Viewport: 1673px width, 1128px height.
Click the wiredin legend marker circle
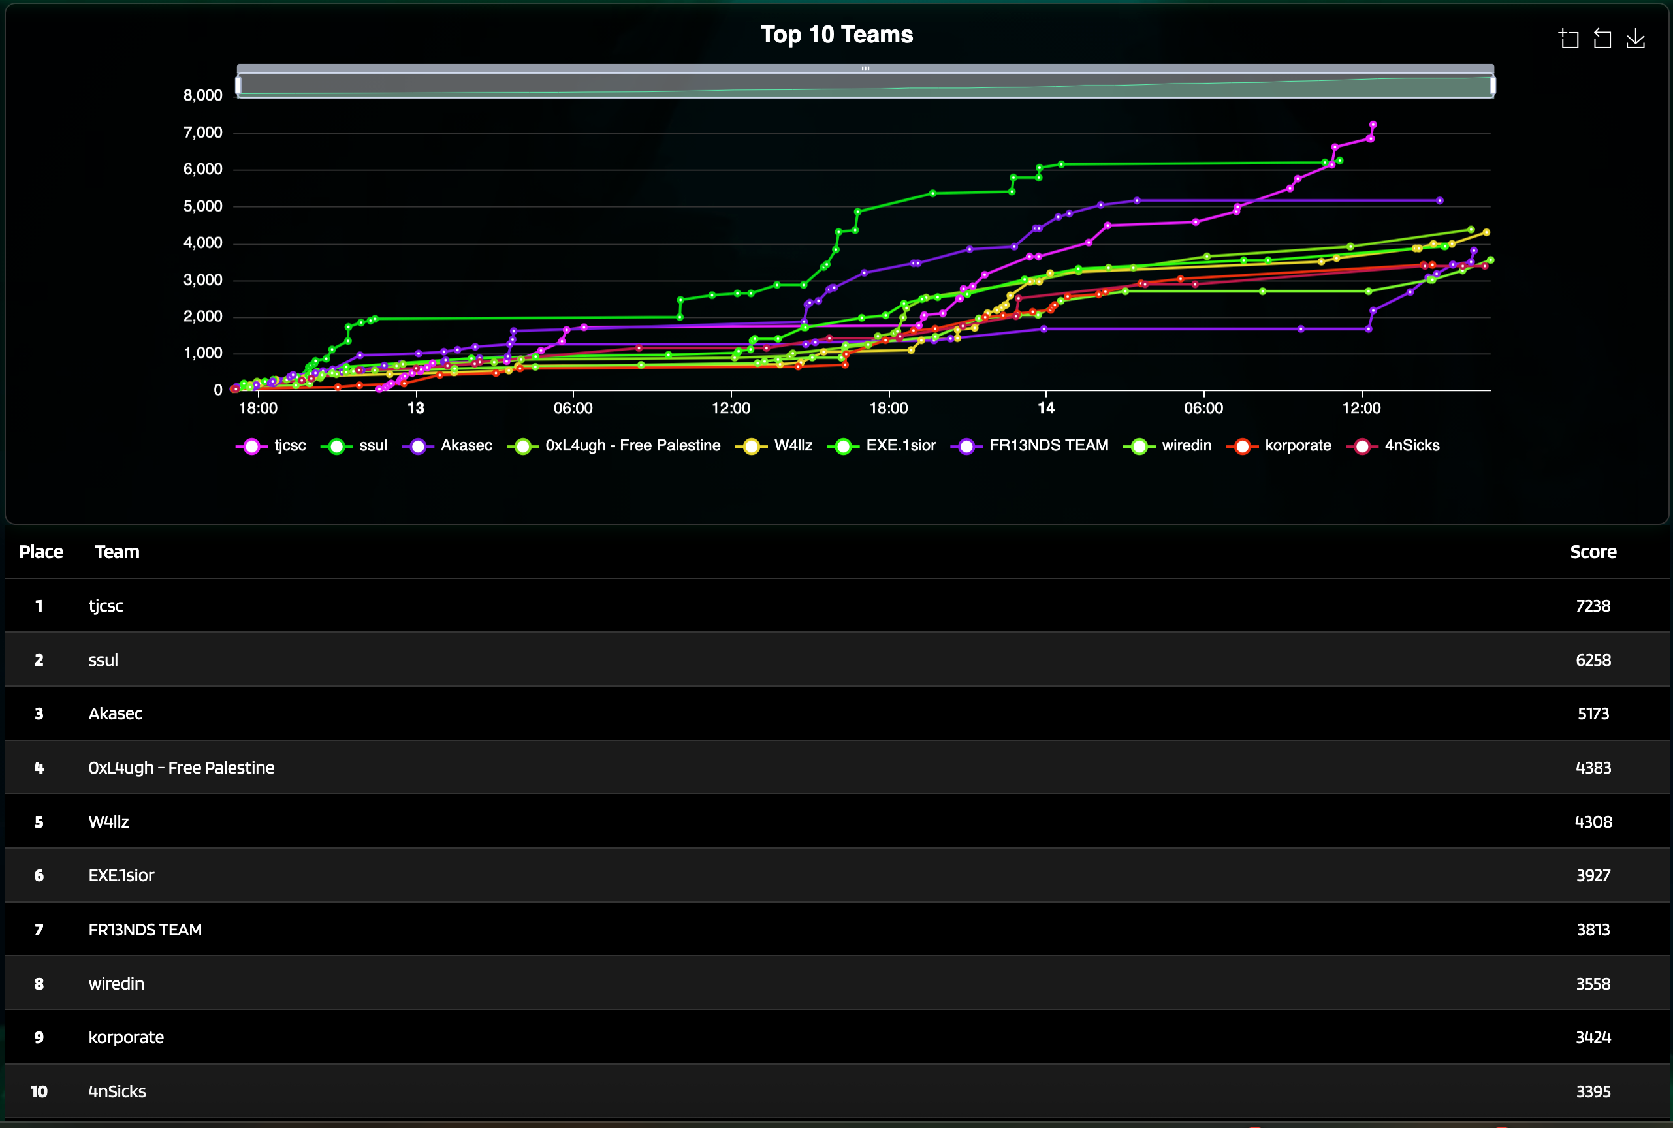pyautogui.click(x=1138, y=446)
